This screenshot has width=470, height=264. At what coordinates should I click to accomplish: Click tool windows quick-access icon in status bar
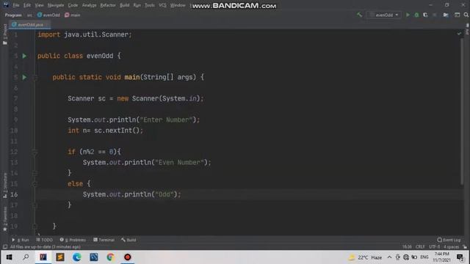pyautogui.click(x=5, y=247)
